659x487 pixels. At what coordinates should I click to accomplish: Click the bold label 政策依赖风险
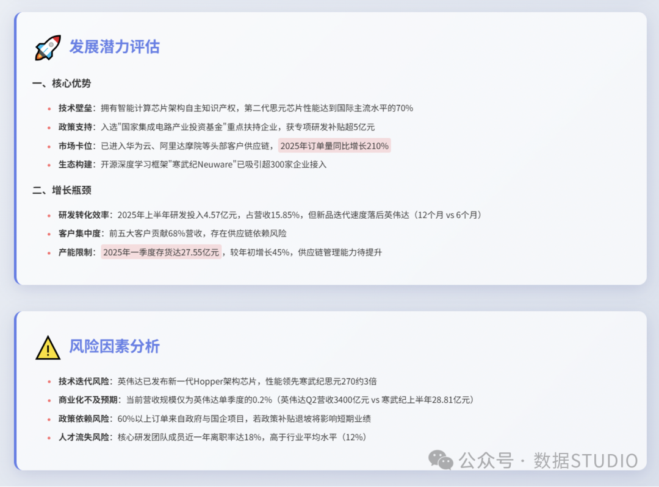84,419
